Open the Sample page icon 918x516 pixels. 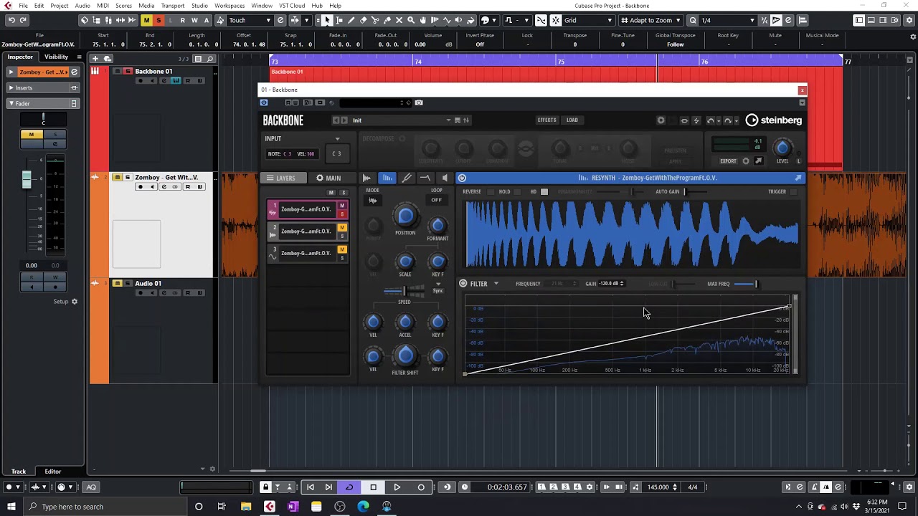point(367,178)
